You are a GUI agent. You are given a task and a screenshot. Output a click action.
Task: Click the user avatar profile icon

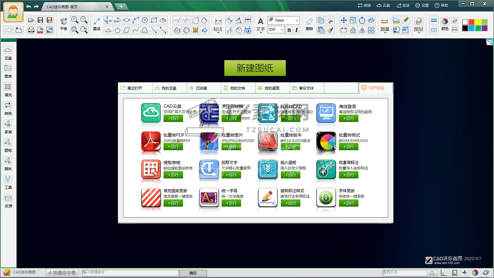point(13,12)
